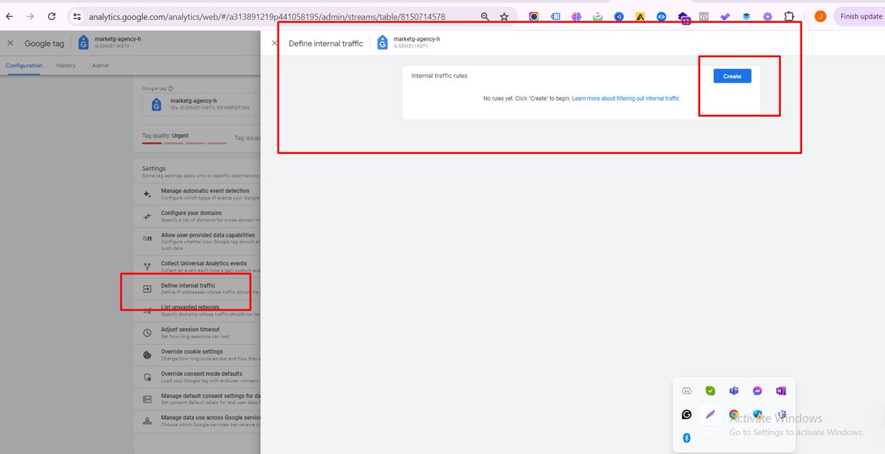885x454 pixels.
Task: Open OneNote from the system tray
Action: click(x=781, y=391)
